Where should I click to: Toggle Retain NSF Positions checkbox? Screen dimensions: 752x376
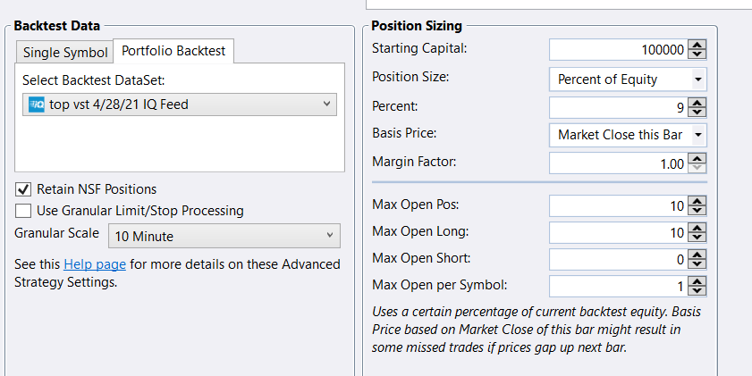click(x=23, y=189)
